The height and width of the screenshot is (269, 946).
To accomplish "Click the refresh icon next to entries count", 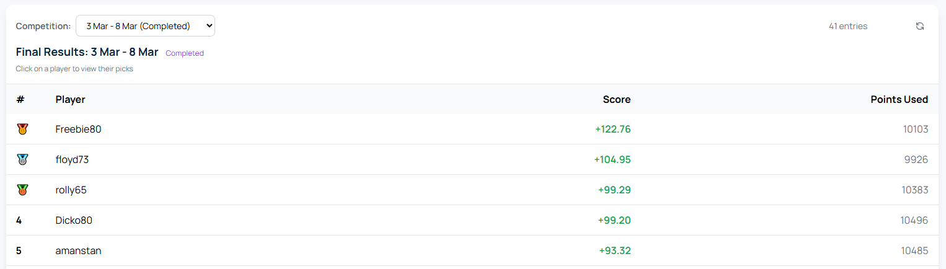I will [x=920, y=26].
